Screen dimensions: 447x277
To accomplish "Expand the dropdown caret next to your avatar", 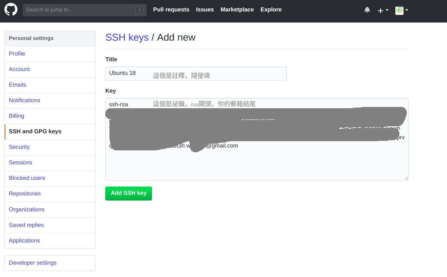I will [x=406, y=10].
